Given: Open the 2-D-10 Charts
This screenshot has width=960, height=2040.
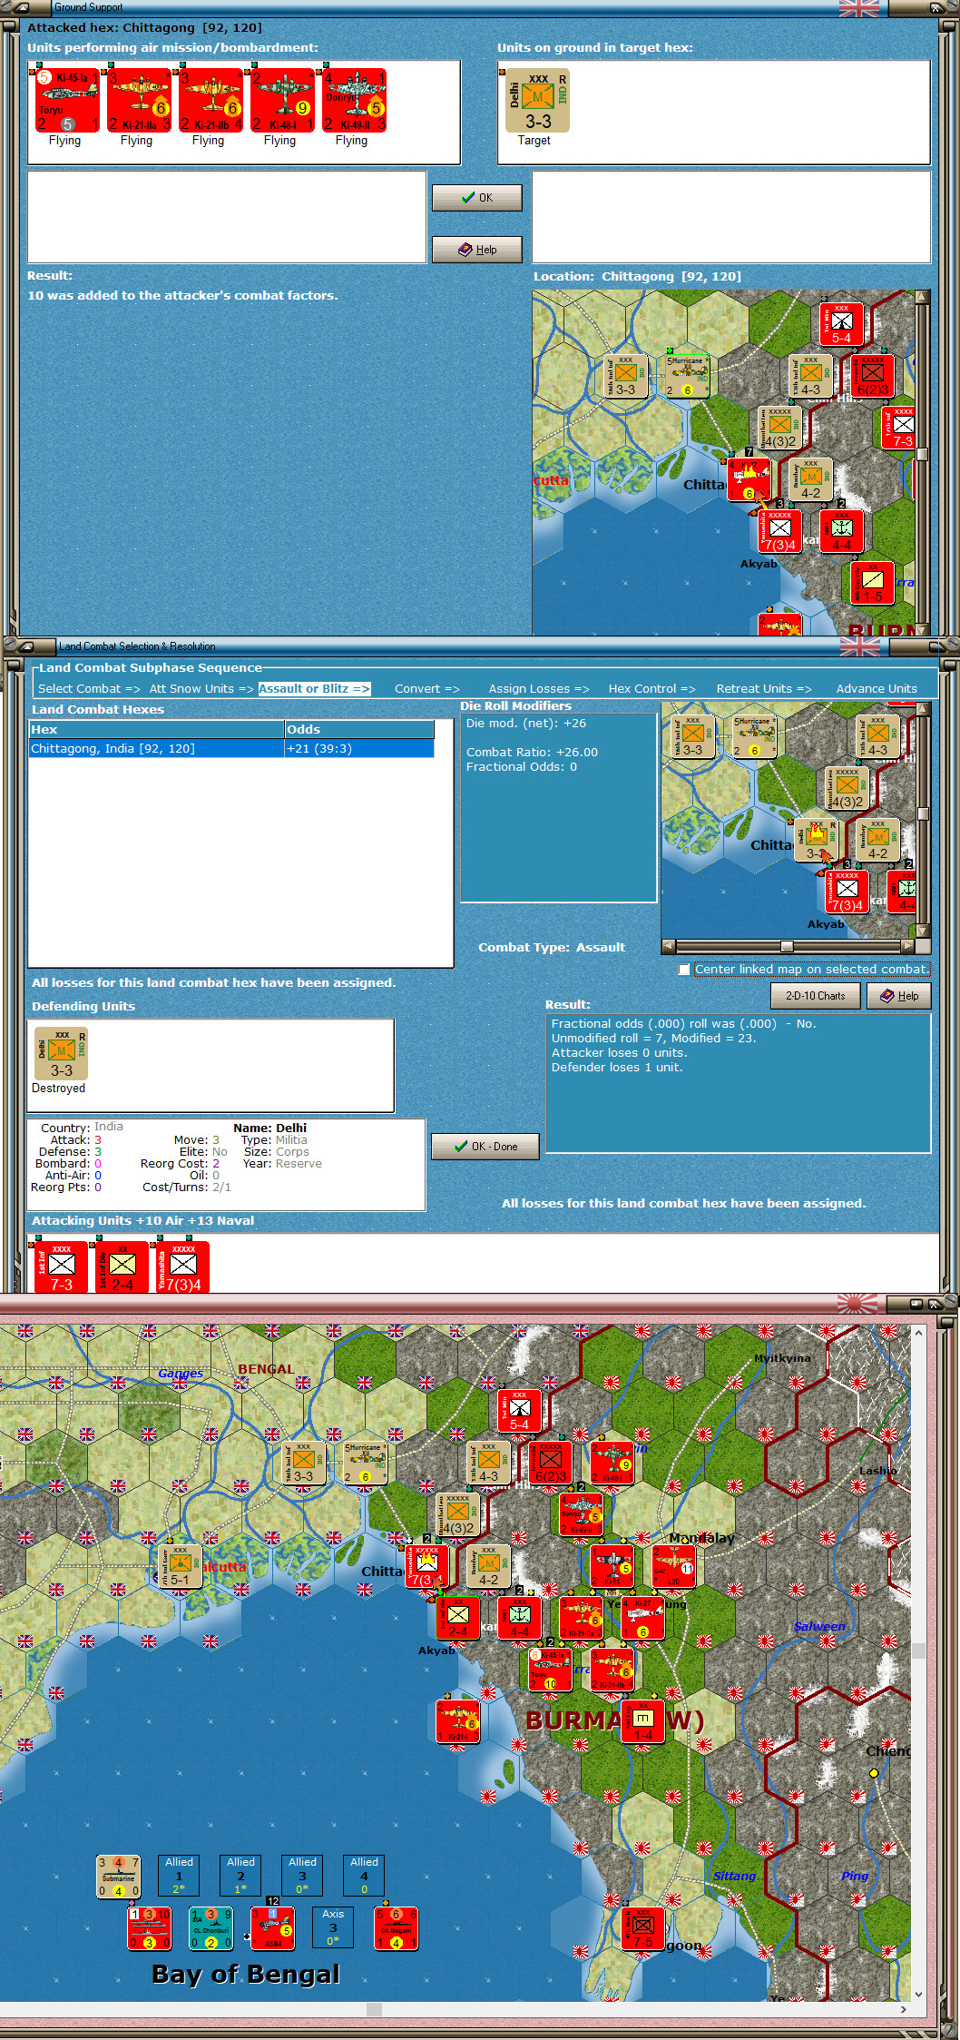Looking at the screenshot, I should (815, 995).
